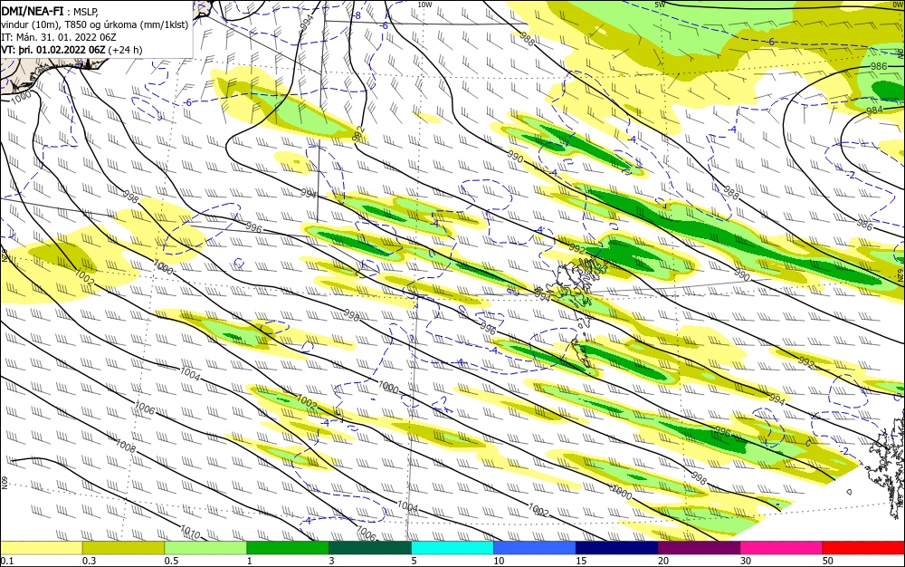Click the '20' legend value
Image resolution: width=905 pixels, height=567 pixels.
(x=663, y=561)
